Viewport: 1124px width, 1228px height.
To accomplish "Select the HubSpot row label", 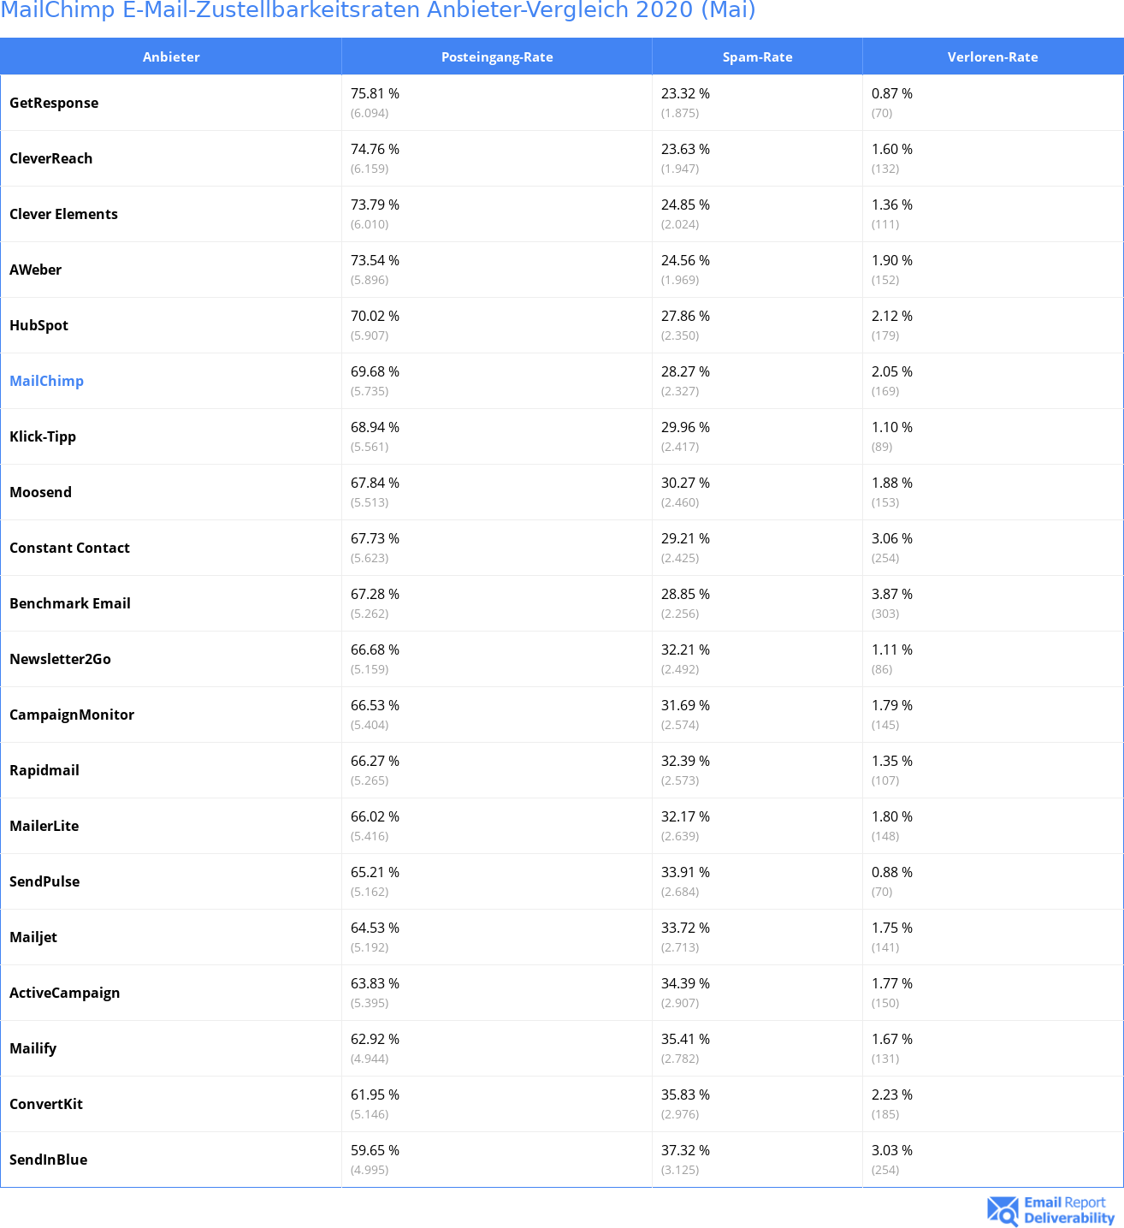I will tap(38, 325).
